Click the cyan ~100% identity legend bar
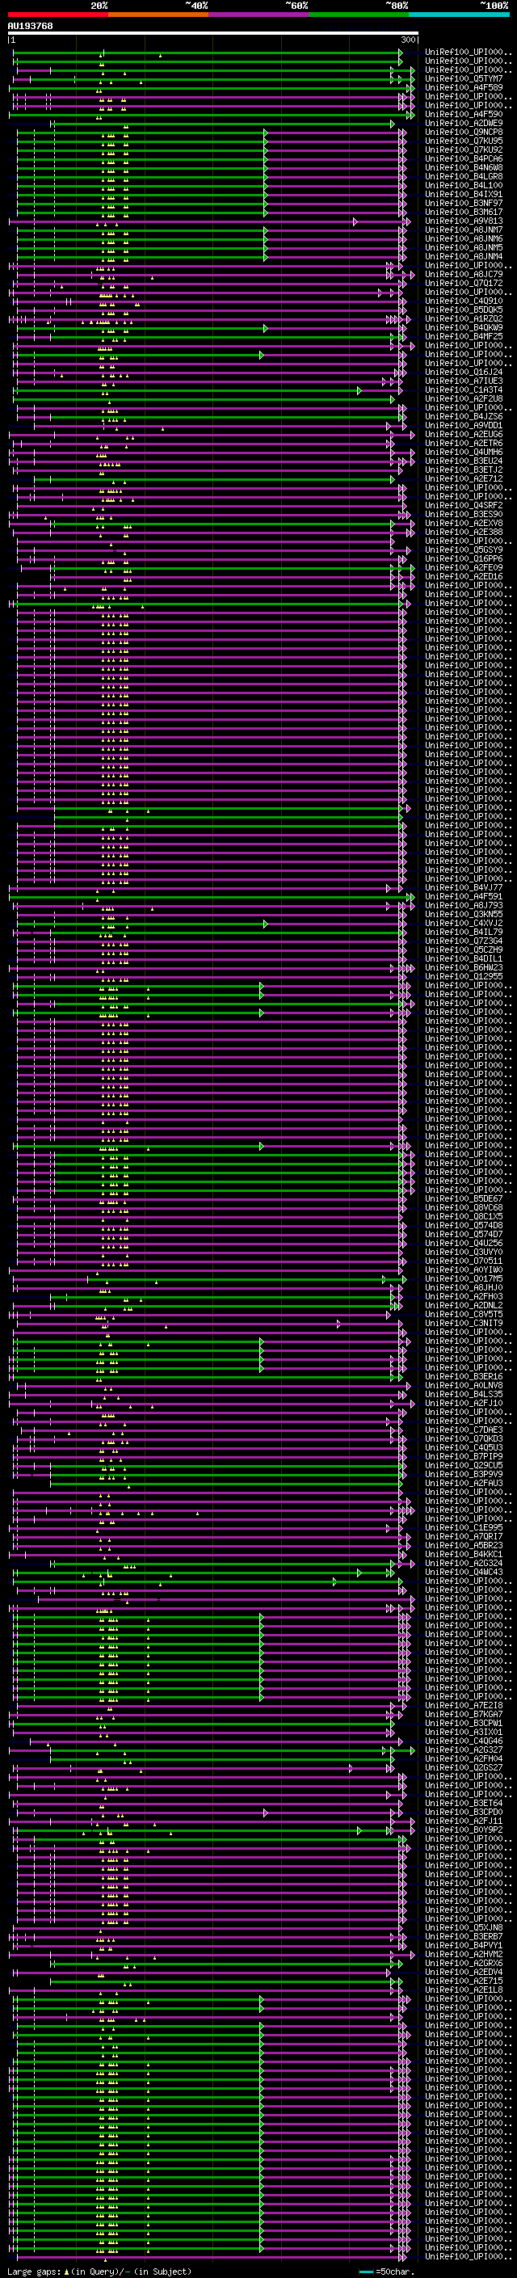Viewport: 517px width, 2278px height. point(460,15)
